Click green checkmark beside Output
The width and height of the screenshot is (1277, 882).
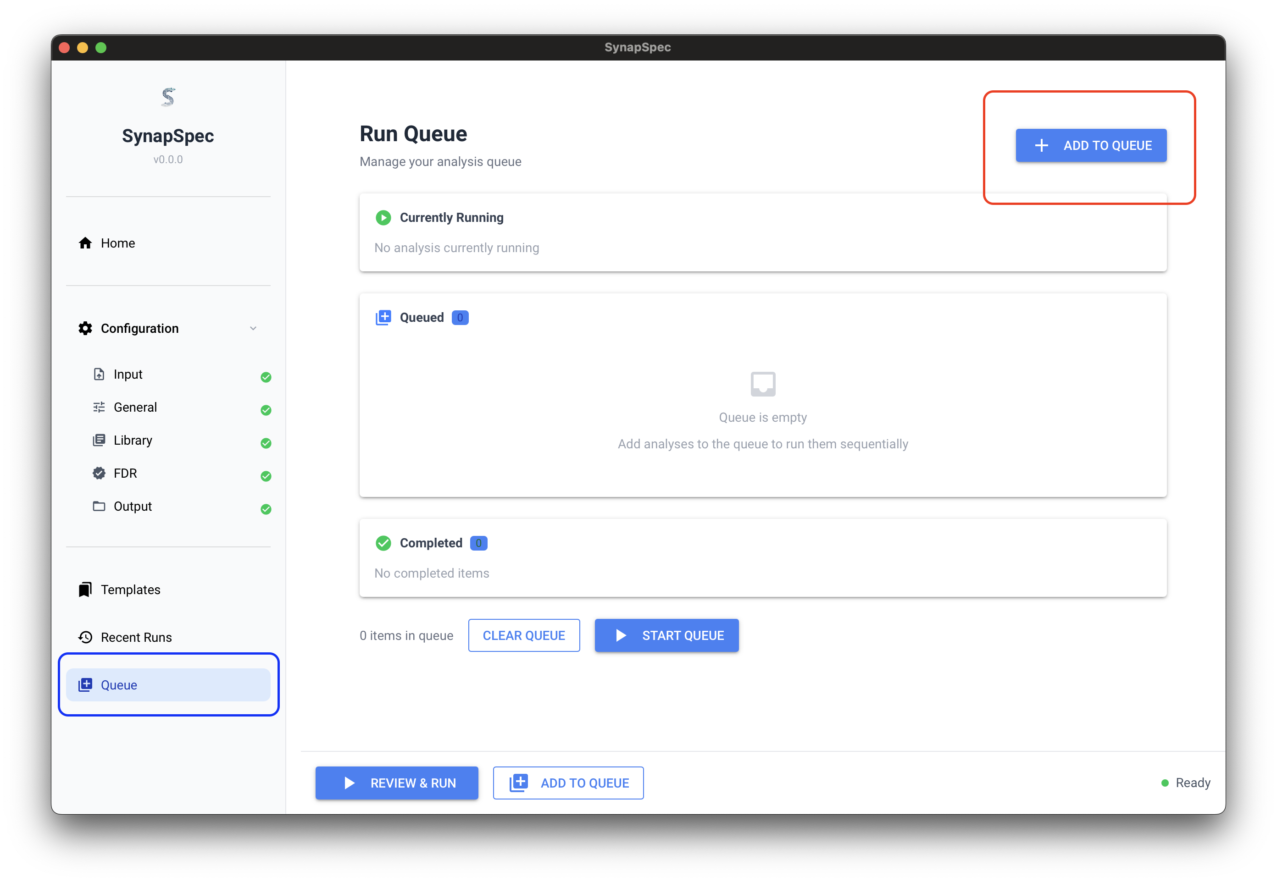(266, 509)
